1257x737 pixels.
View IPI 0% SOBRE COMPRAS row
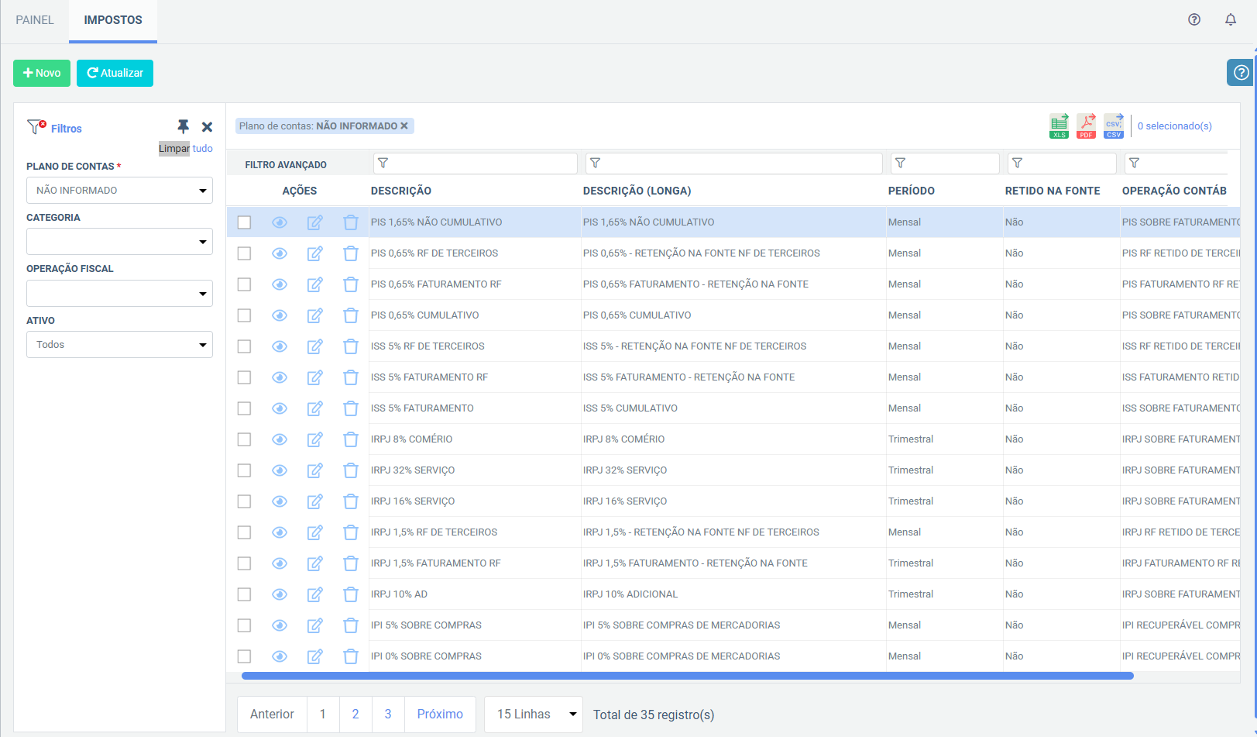[x=280, y=656]
